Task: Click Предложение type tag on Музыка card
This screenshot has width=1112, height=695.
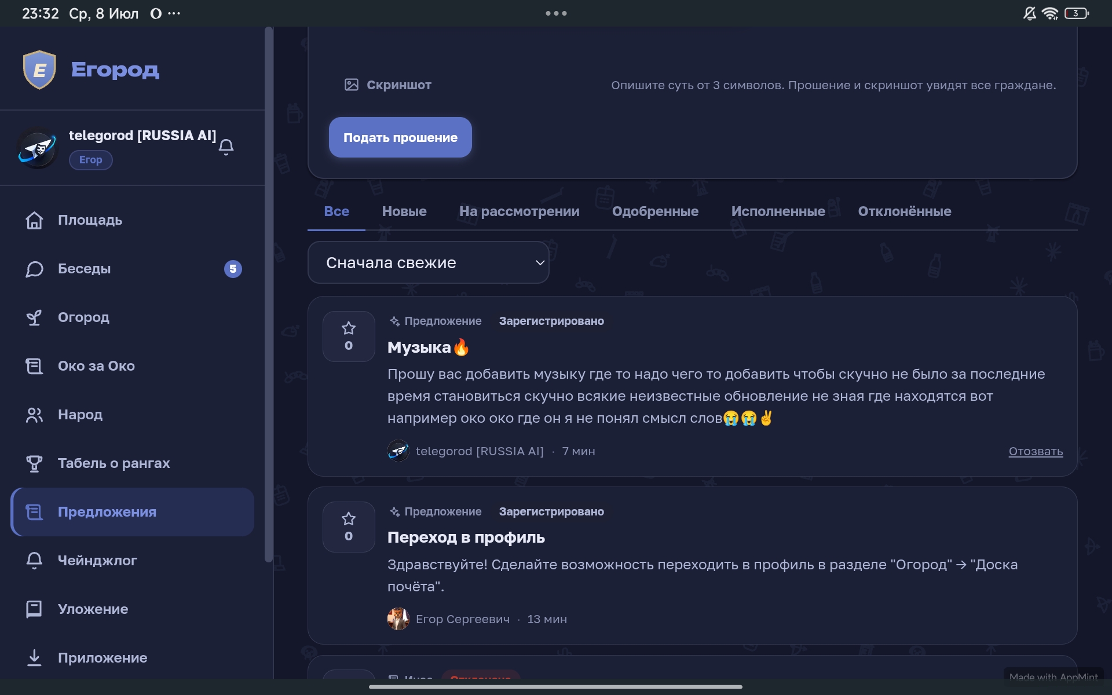Action: pyautogui.click(x=436, y=321)
